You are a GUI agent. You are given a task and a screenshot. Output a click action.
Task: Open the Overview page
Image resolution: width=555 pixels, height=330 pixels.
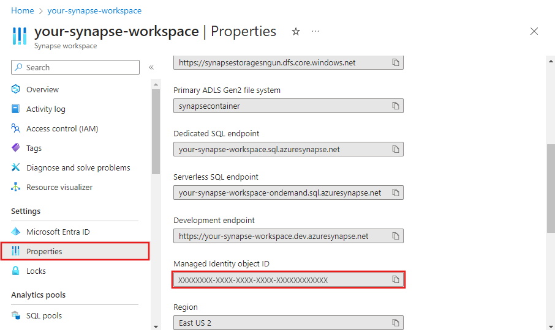pos(42,90)
